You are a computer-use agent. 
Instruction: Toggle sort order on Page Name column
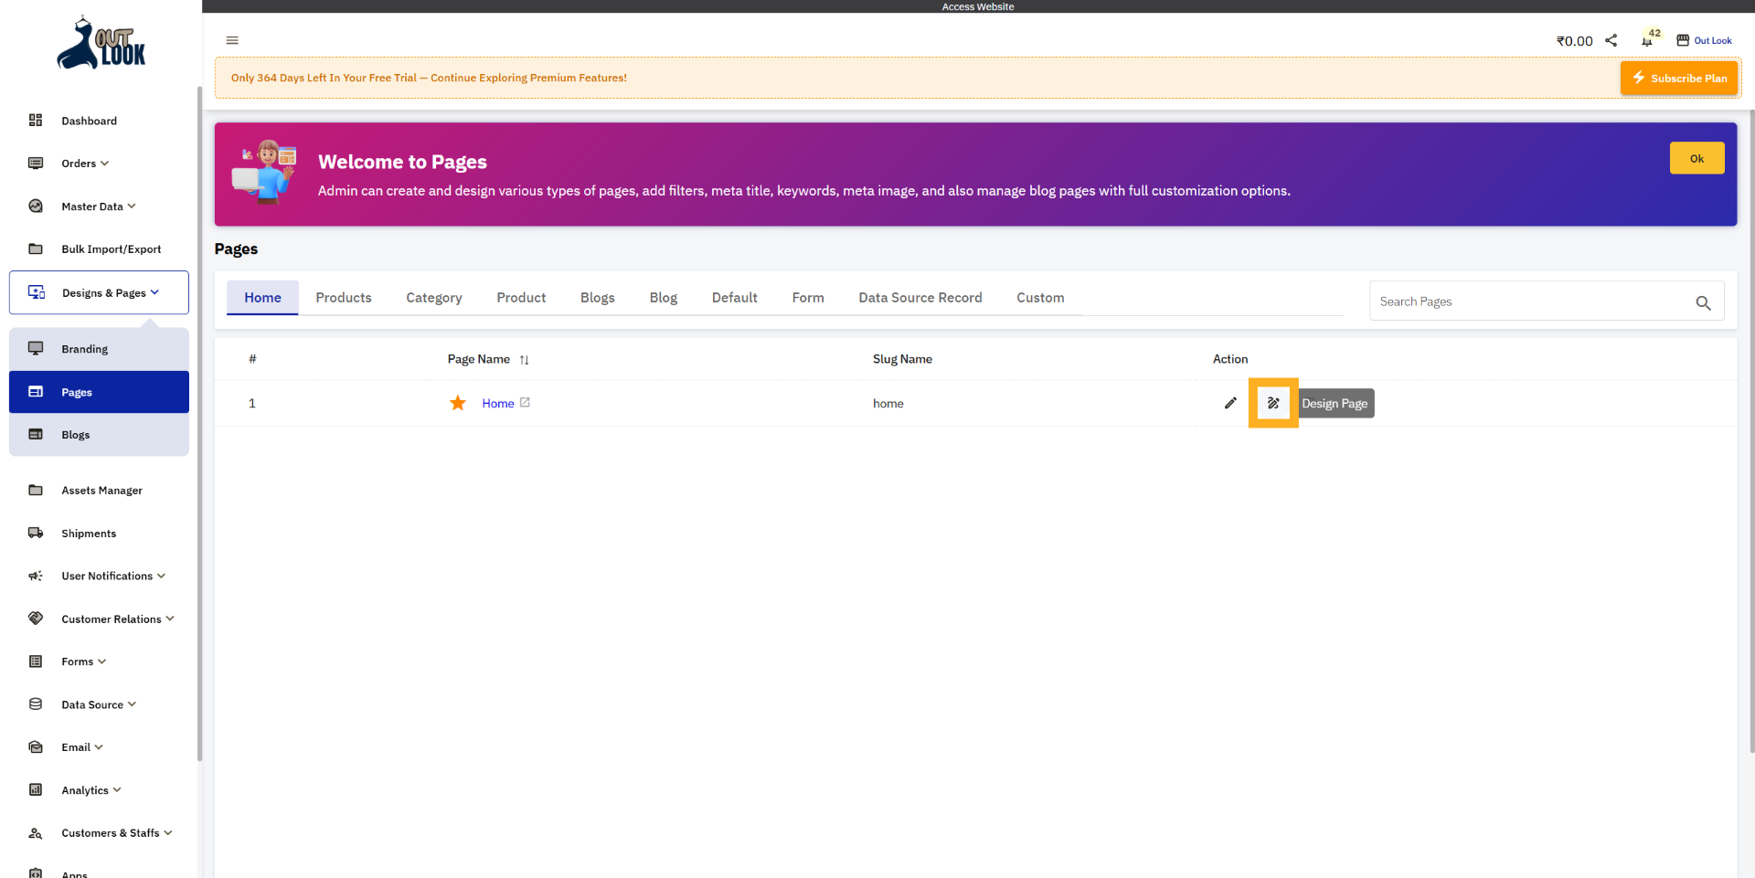pos(525,359)
